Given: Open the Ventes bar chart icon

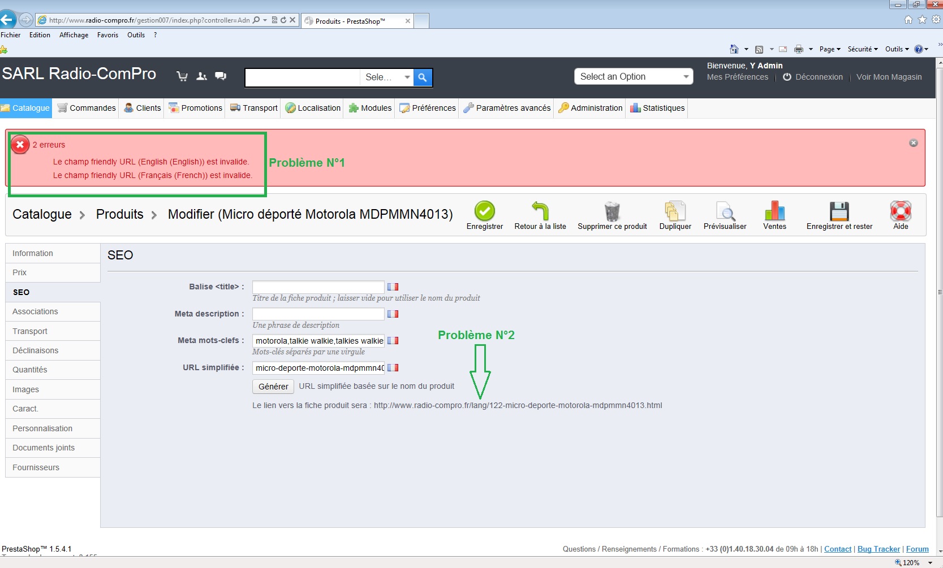Looking at the screenshot, I should (x=774, y=211).
